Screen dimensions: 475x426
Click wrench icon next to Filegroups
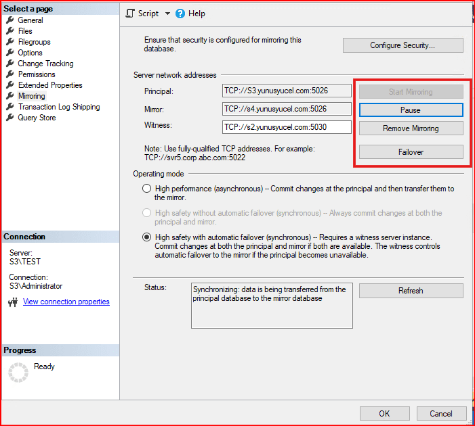10,42
